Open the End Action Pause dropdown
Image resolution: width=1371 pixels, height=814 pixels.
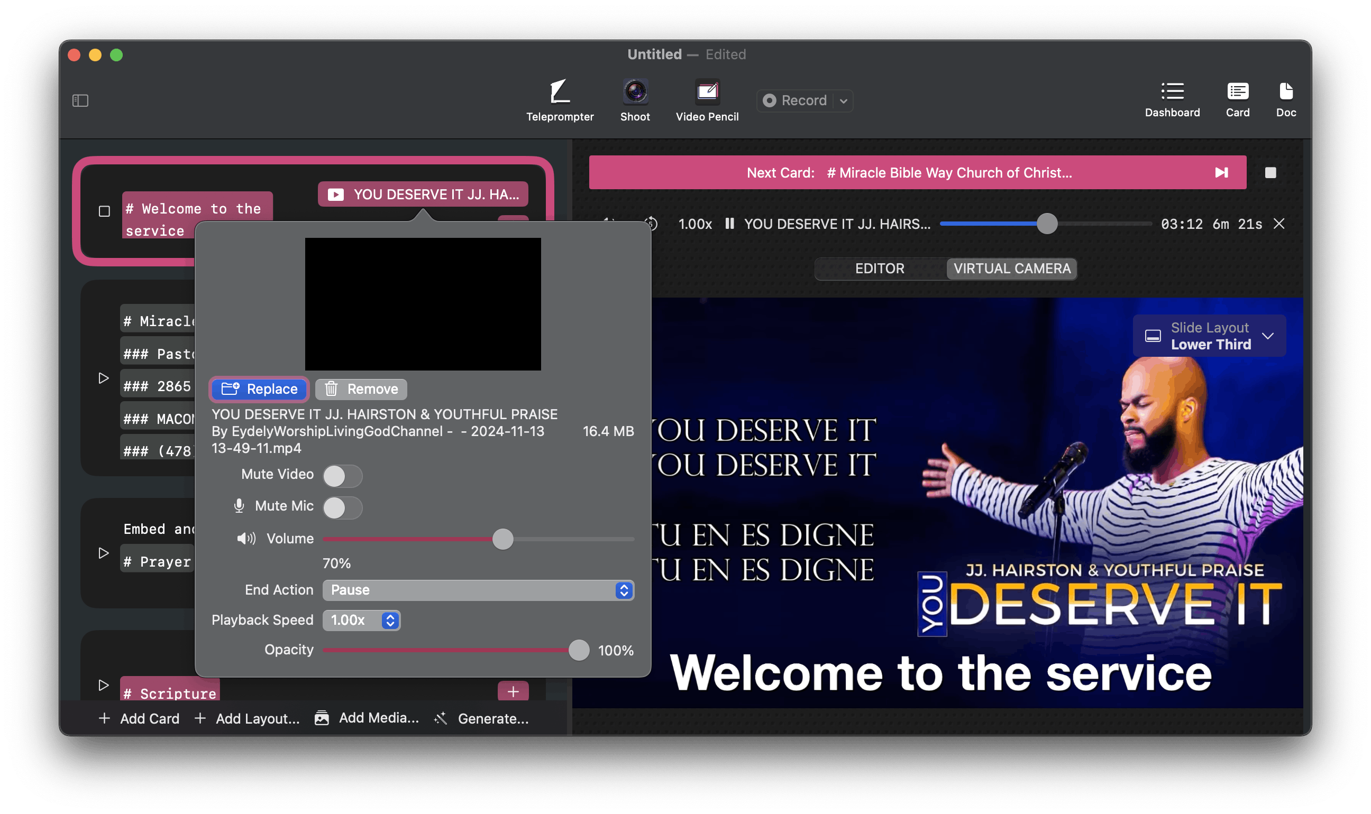pos(478,590)
